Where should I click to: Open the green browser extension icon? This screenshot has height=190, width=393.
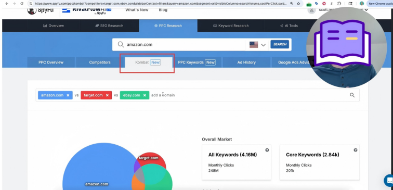(309, 4)
